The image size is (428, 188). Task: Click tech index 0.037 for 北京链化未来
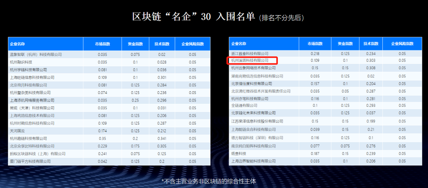[x=371, y=113]
